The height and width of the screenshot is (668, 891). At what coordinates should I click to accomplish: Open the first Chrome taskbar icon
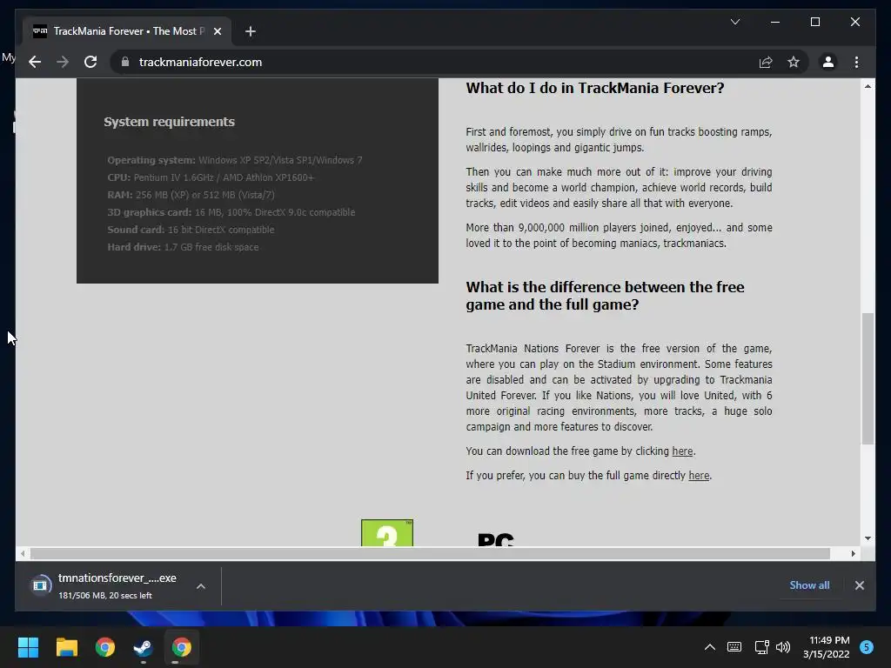click(x=105, y=647)
